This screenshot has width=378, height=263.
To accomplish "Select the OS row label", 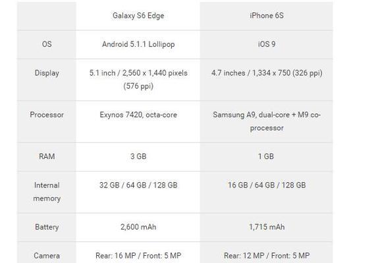I will [47, 44].
